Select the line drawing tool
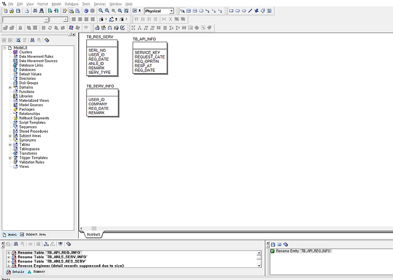Viewport: 393px width, 280px height. coord(250,11)
